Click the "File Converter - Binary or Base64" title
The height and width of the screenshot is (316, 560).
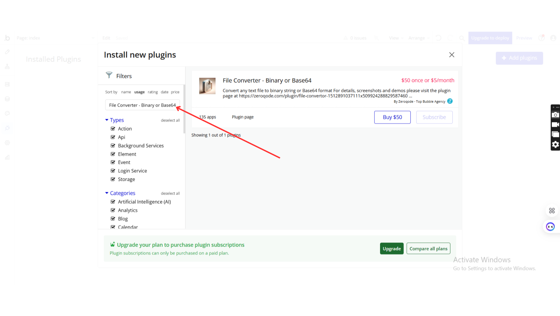(x=267, y=80)
